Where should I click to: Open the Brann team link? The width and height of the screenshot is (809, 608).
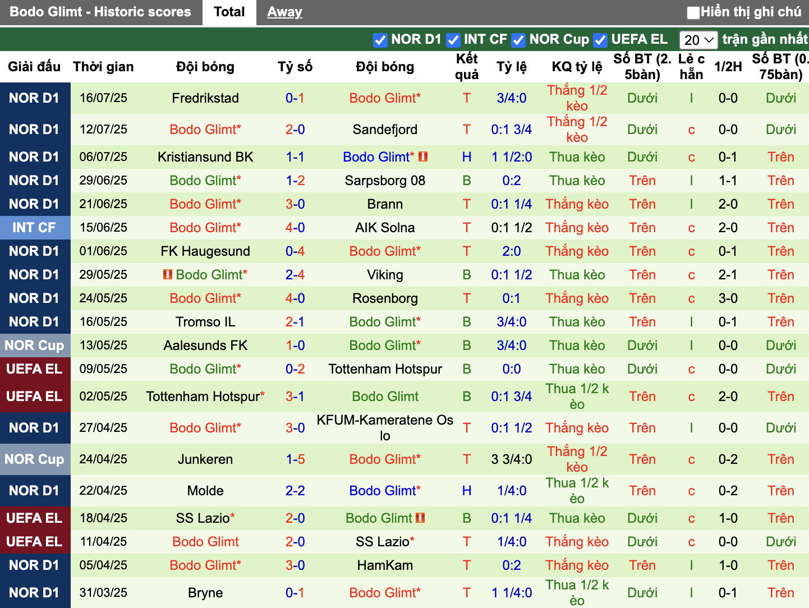pyautogui.click(x=385, y=204)
